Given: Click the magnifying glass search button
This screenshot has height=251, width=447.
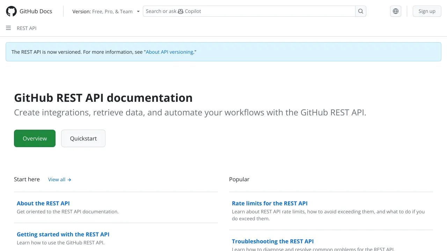Looking at the screenshot, I should [x=361, y=11].
